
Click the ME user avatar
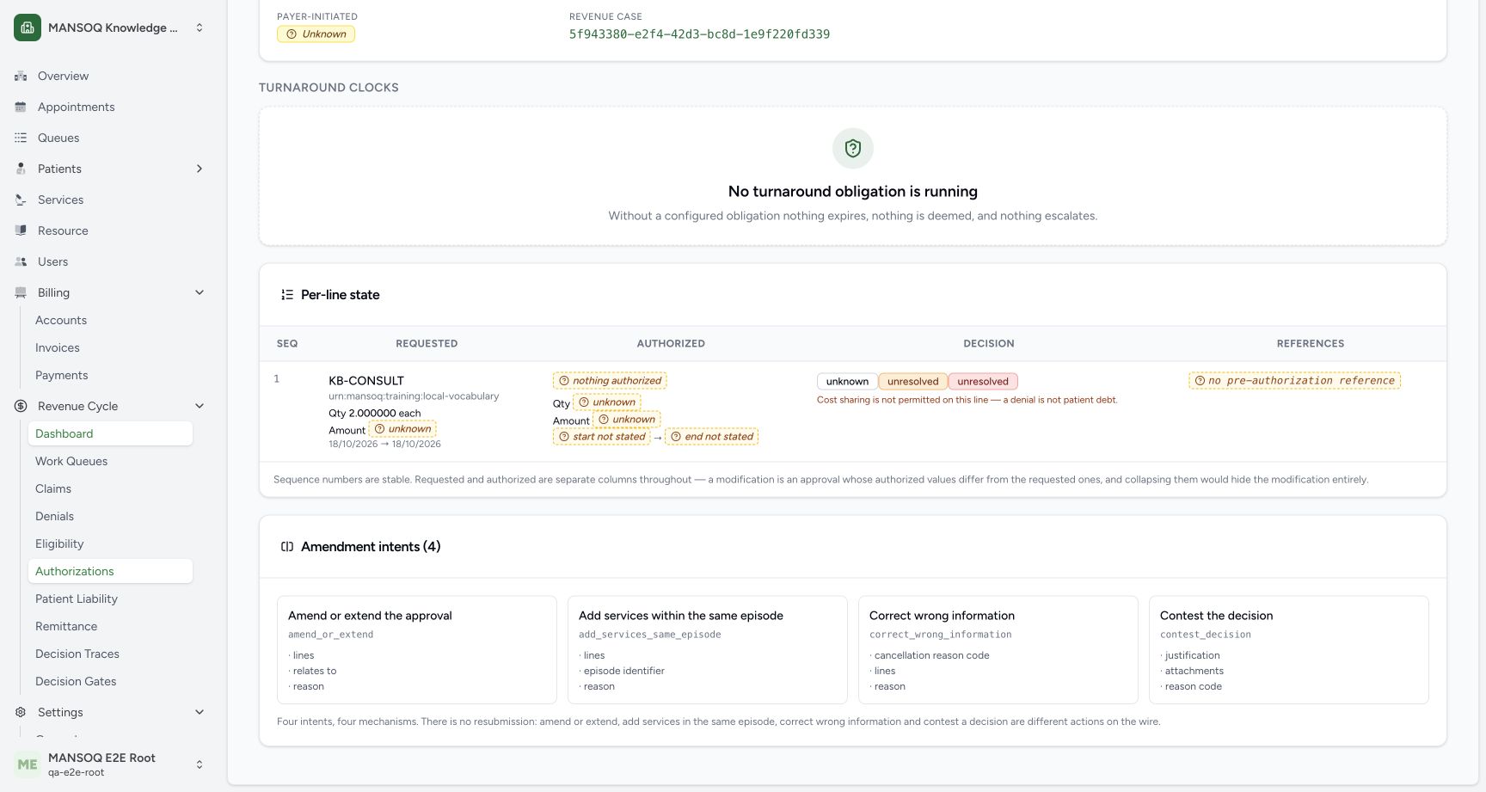pyautogui.click(x=28, y=764)
